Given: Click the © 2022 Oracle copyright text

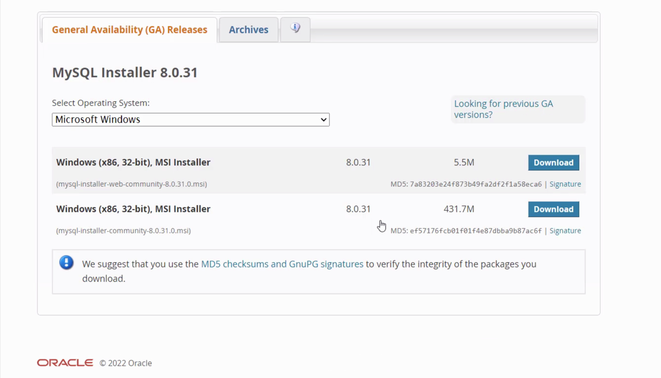Looking at the screenshot, I should 126,364.
